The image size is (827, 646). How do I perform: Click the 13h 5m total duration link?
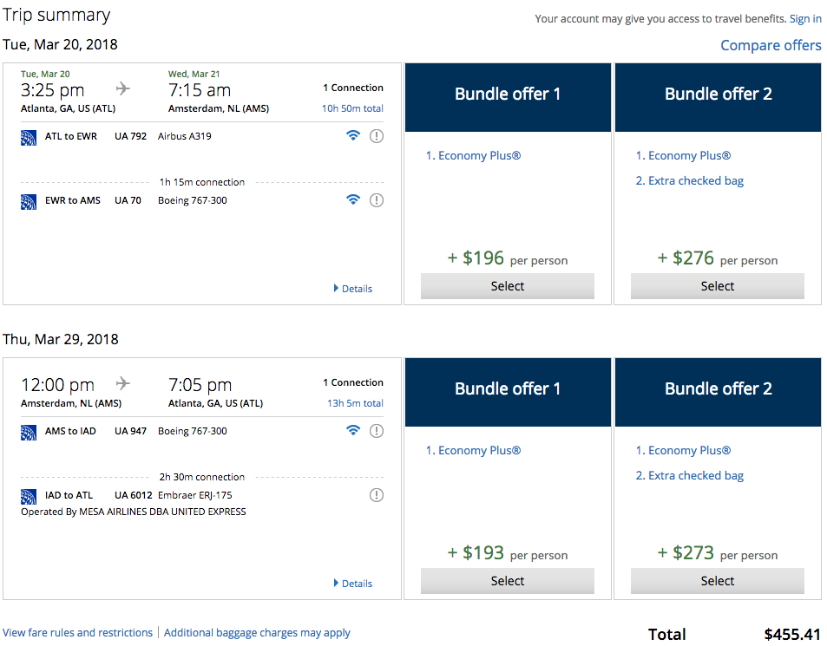(355, 403)
